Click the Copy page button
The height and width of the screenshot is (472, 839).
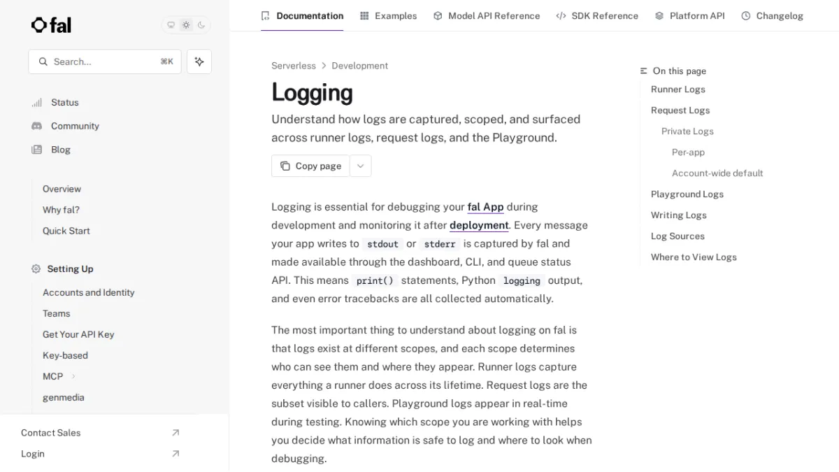[x=310, y=166]
